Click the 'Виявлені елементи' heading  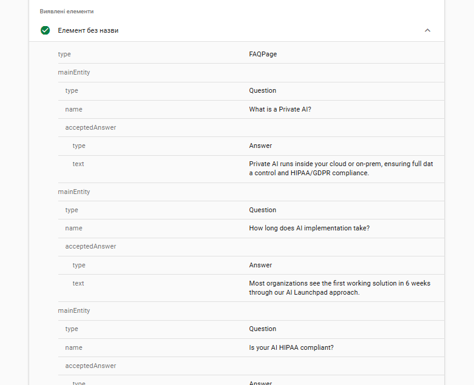tap(67, 12)
